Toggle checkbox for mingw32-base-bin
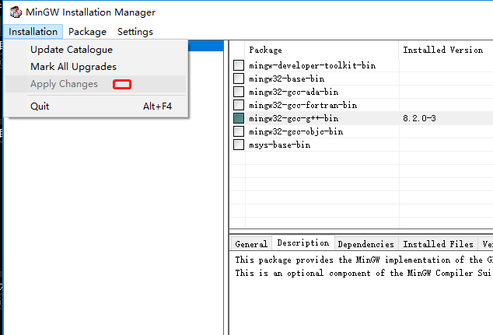Image resolution: width=493 pixels, height=335 pixels. point(239,79)
